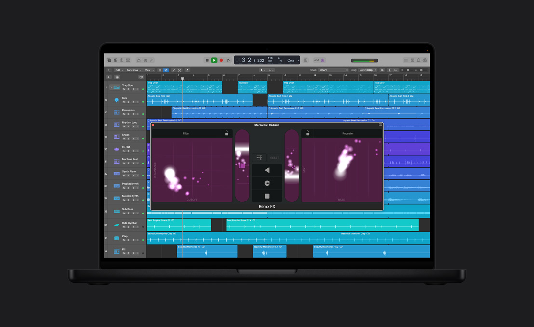Toggle the Filter pad lock in Remix FX
This screenshot has height=327, width=534.
(x=227, y=133)
